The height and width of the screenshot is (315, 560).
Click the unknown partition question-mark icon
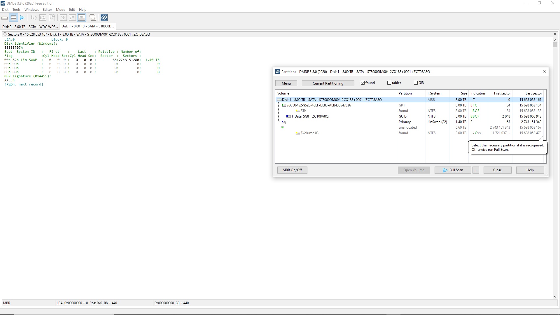[x=284, y=122]
